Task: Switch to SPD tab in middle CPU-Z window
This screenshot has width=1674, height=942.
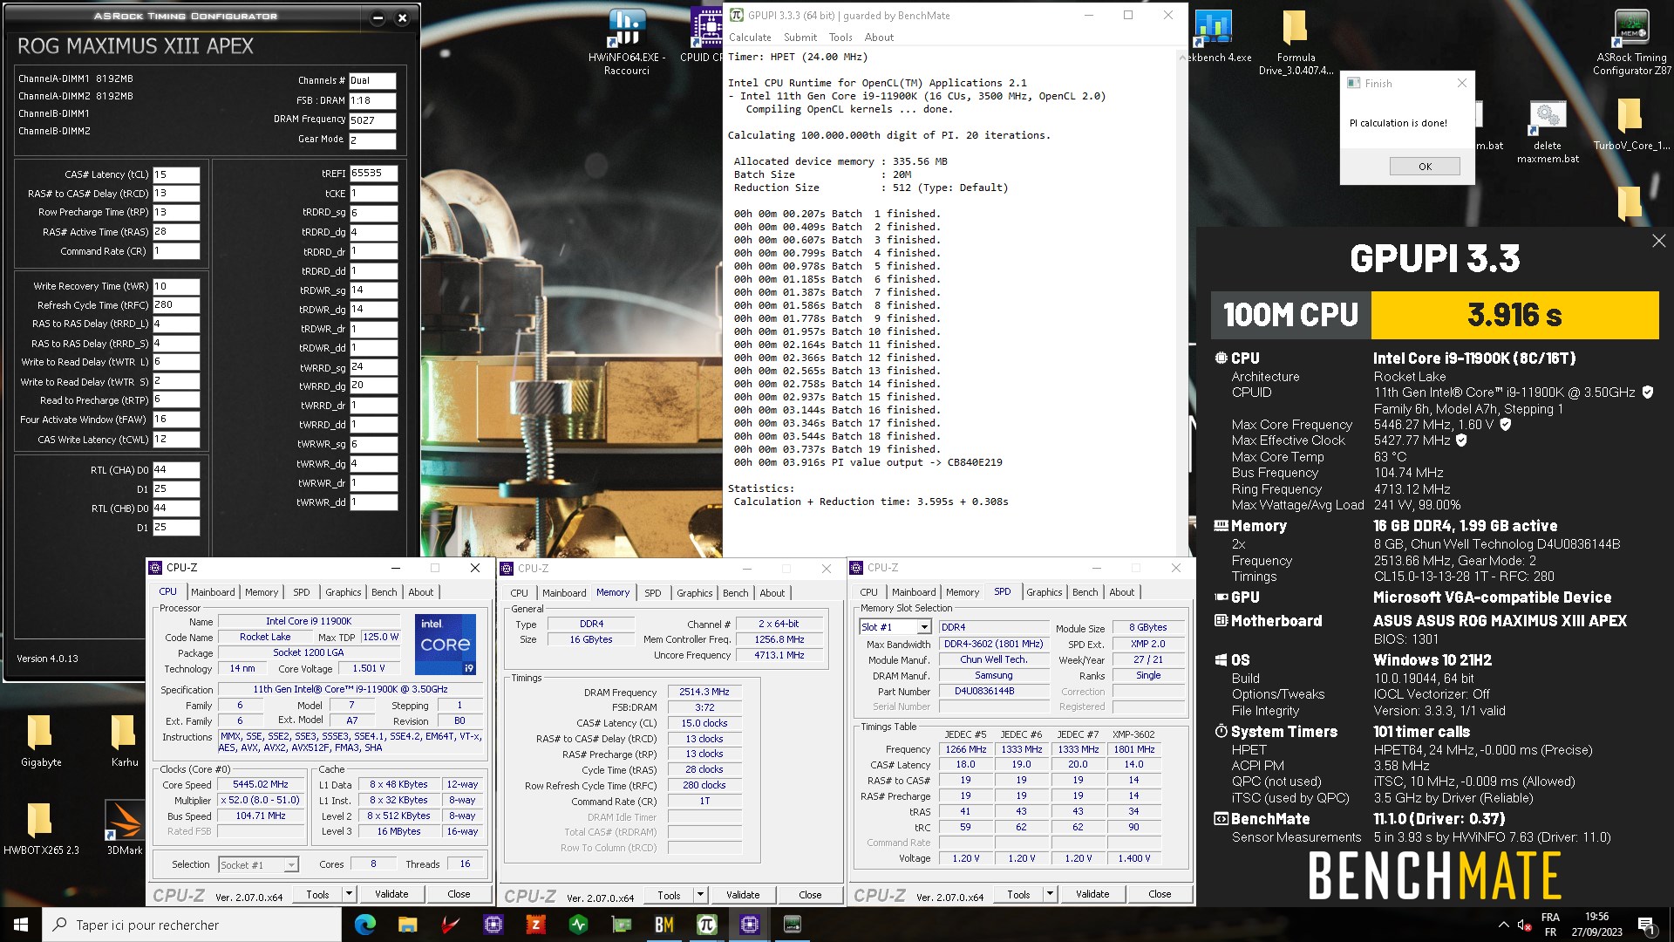Action: (x=652, y=593)
